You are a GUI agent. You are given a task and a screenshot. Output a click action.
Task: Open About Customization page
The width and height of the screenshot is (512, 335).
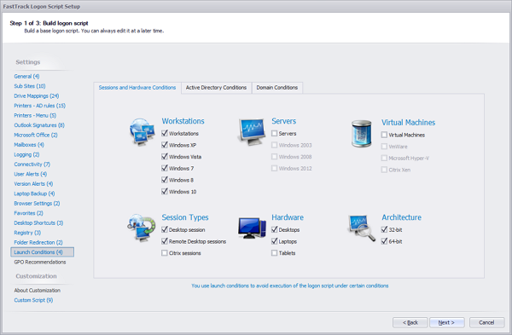point(37,291)
